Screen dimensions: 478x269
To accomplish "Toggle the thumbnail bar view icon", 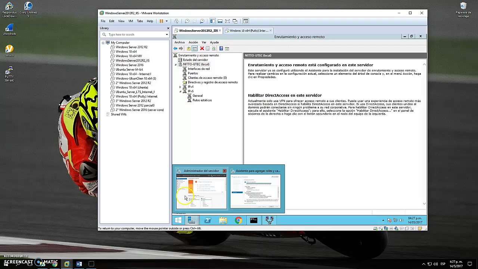I will pyautogui.click(x=220, y=21).
